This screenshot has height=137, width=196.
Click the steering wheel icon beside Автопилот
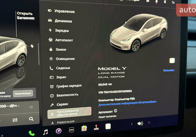click(51, 40)
